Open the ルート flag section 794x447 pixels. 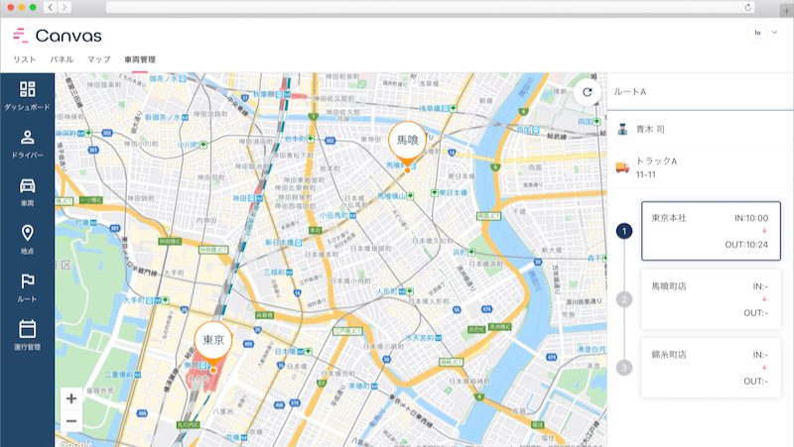point(27,285)
